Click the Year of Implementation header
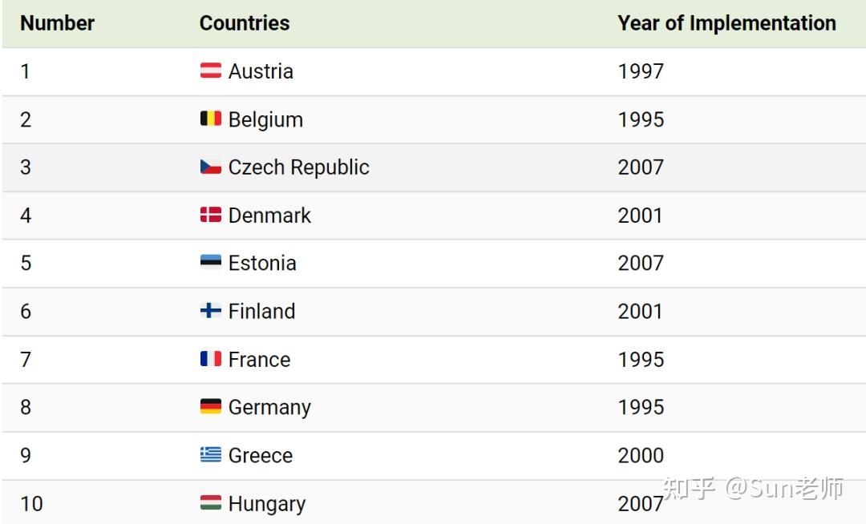This screenshot has width=866, height=524. pos(726,23)
